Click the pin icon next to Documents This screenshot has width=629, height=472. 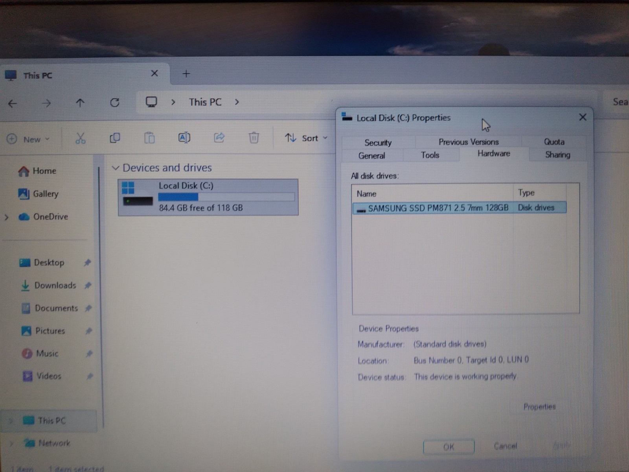click(88, 308)
